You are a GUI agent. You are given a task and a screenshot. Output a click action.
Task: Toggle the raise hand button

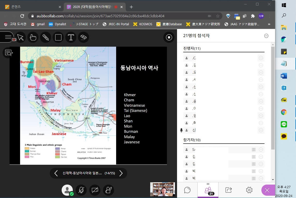coord(108,190)
